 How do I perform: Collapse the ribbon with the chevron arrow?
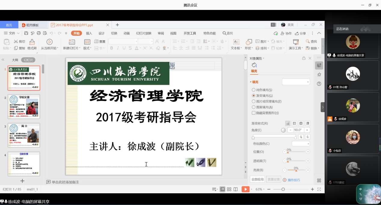[x=319, y=33]
